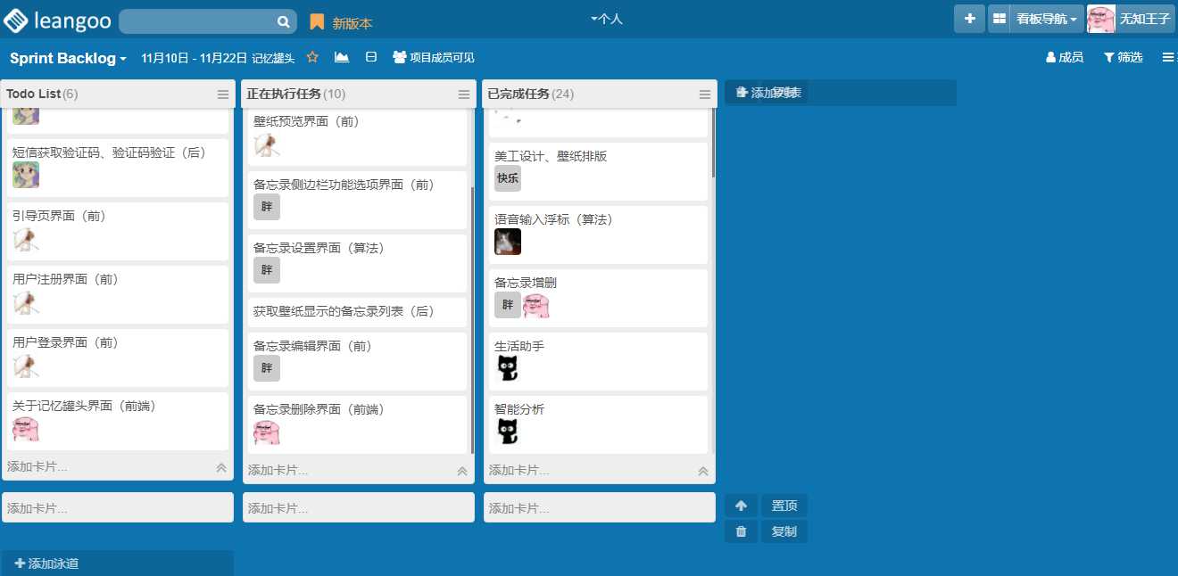This screenshot has width=1178, height=576.
Task: Click the leangoo logo
Action: 58,20
